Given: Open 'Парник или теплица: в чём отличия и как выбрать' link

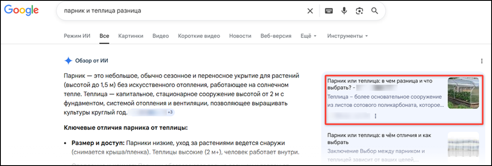Looking at the screenshot, I should tap(380, 139).
